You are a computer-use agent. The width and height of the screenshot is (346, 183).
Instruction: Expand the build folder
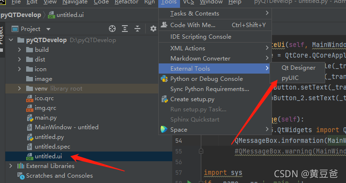(19, 50)
